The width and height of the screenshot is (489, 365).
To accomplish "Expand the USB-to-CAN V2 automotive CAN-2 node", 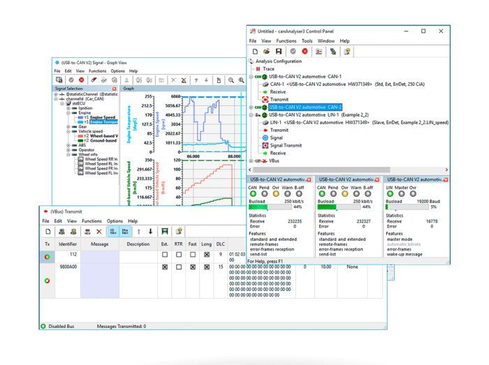I will [252, 107].
